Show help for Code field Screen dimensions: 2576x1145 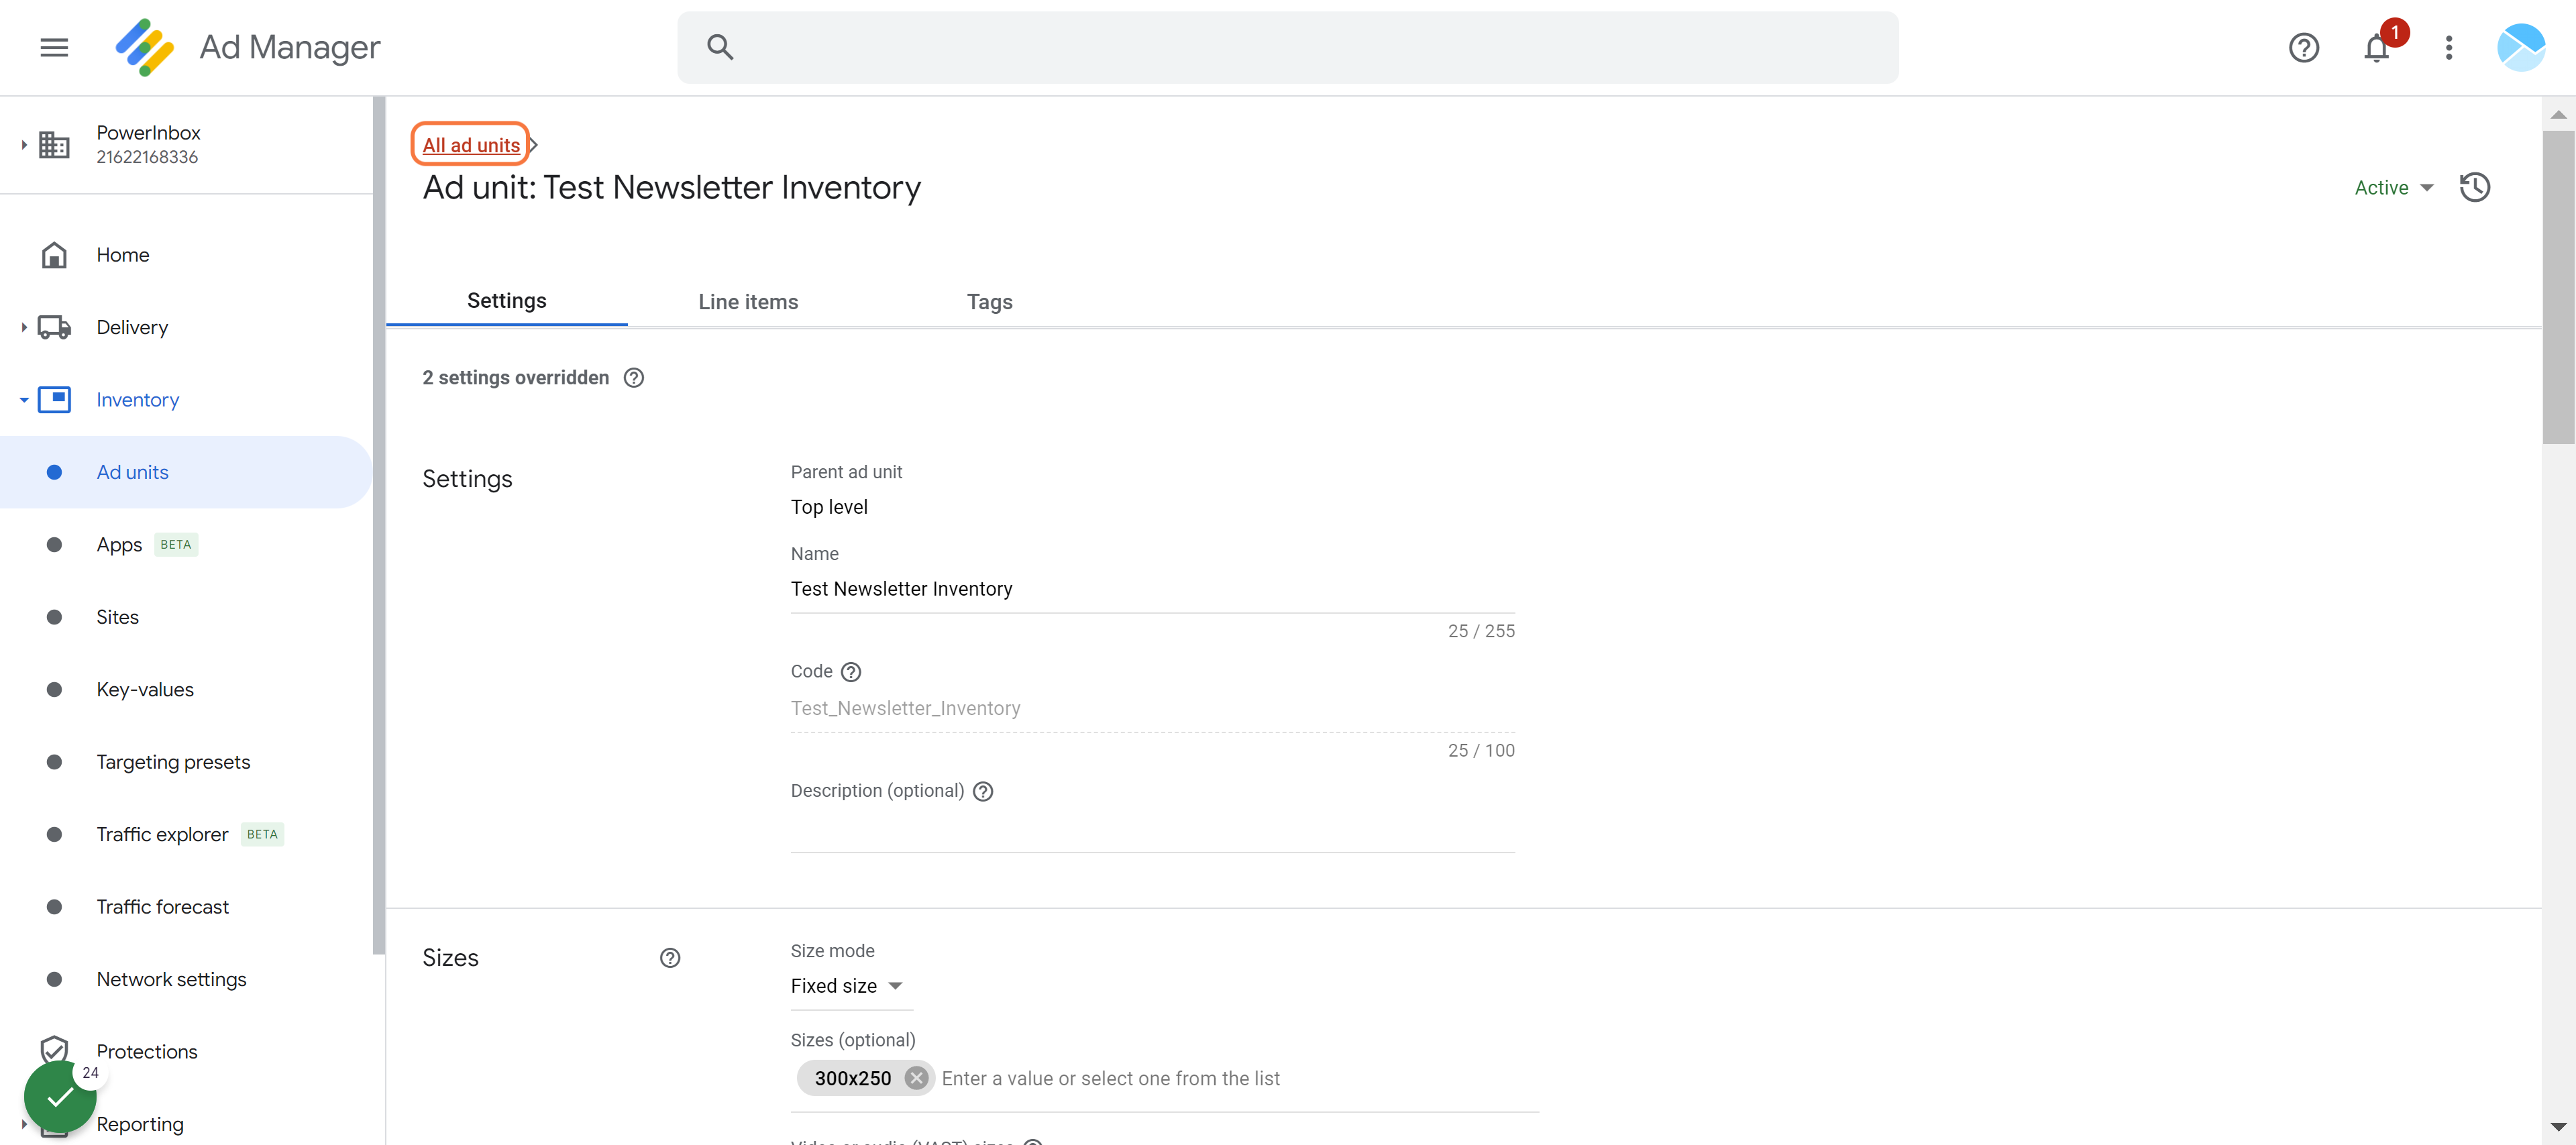coord(850,671)
